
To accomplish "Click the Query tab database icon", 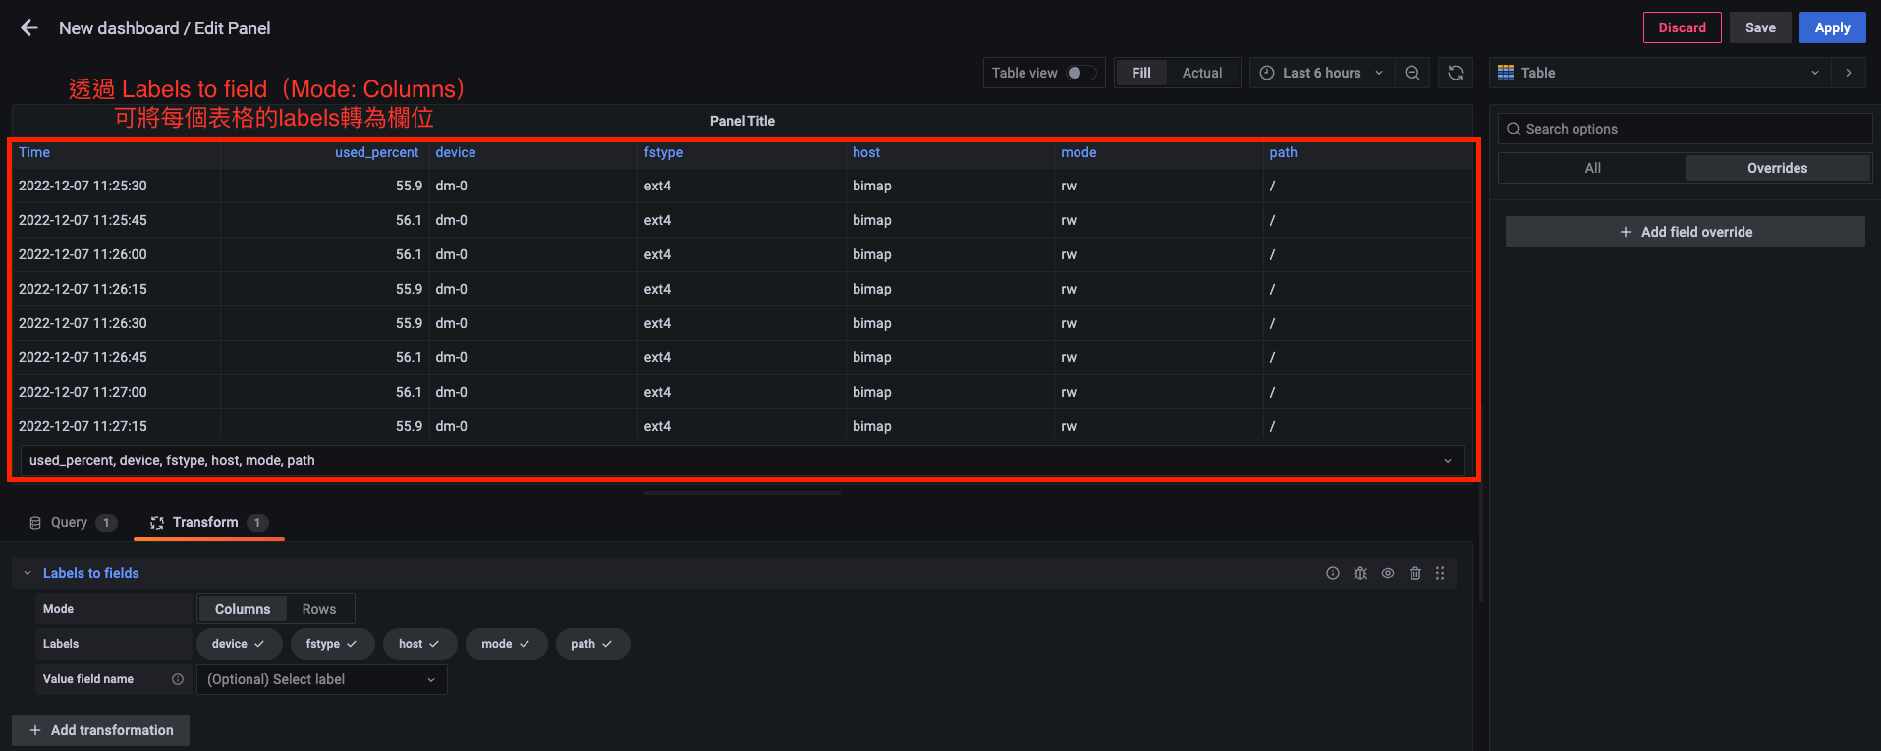I will click(36, 523).
